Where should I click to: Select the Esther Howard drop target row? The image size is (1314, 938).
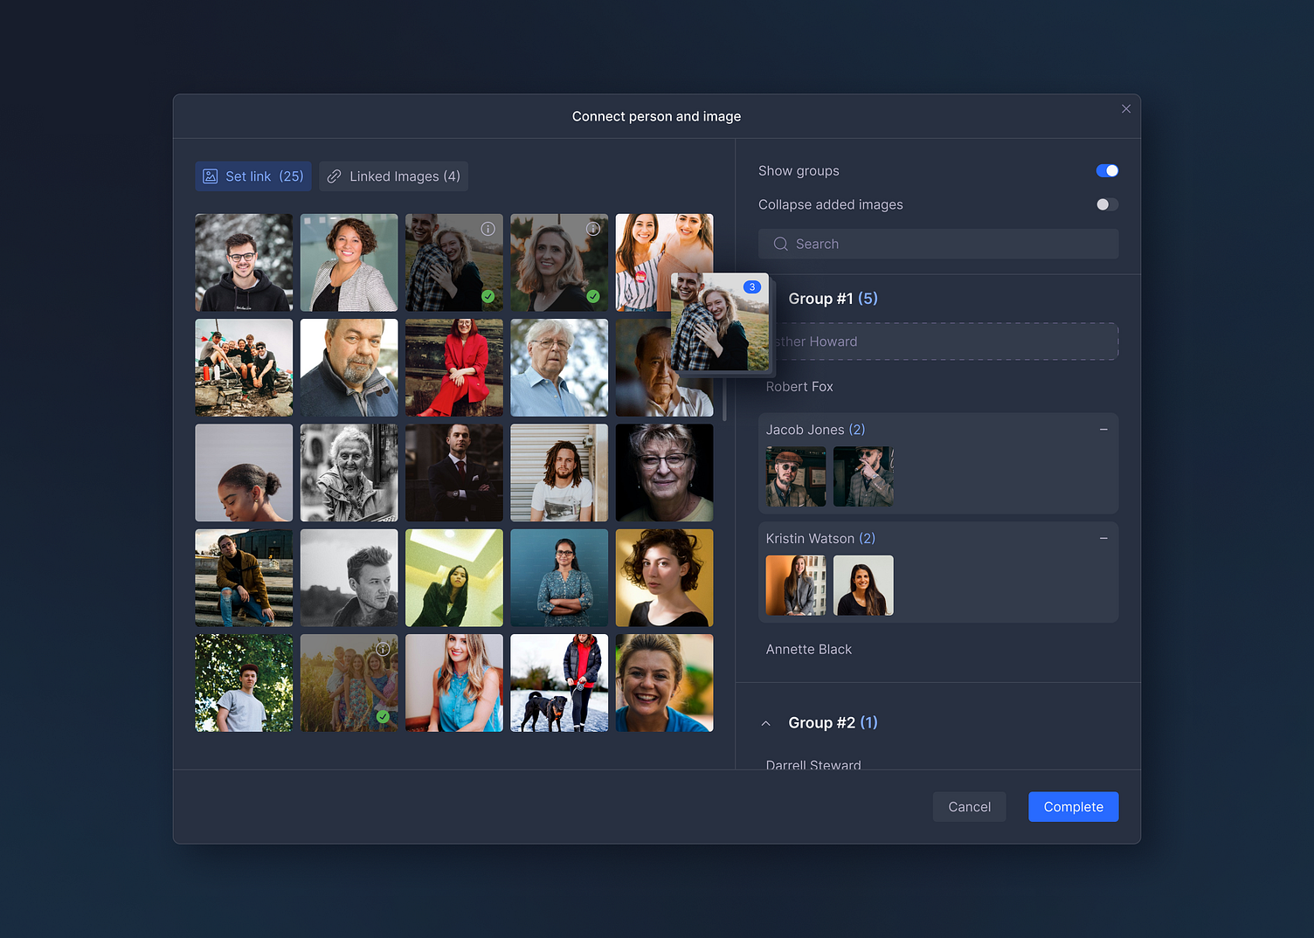click(938, 341)
